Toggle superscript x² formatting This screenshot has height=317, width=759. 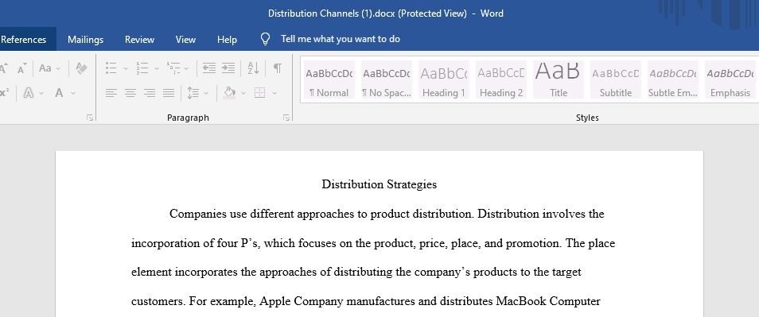4,93
